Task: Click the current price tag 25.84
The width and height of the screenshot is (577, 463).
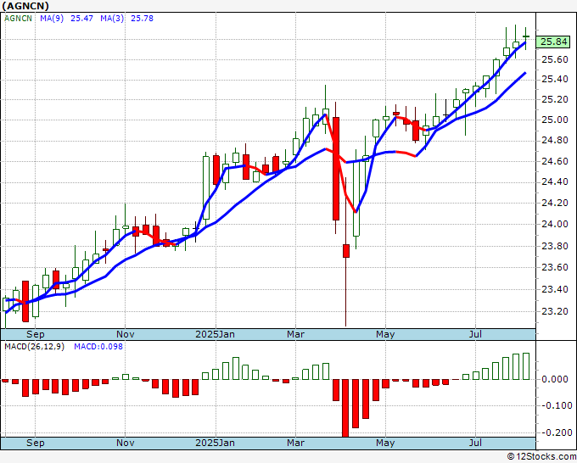Action: pyautogui.click(x=554, y=42)
